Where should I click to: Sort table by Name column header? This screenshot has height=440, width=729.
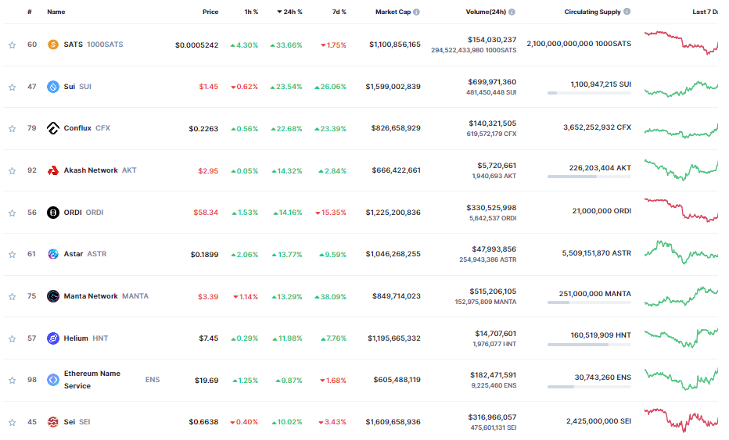point(56,12)
